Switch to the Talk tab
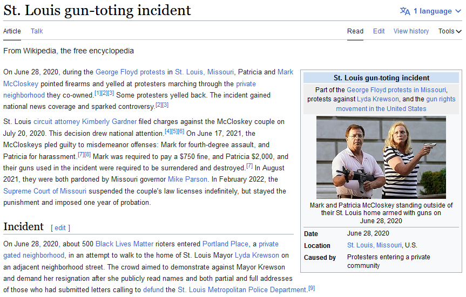Viewport: 466px width, 297px height. (x=37, y=31)
